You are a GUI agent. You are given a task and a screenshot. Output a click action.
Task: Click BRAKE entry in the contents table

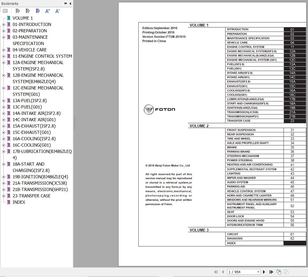coord(232,147)
